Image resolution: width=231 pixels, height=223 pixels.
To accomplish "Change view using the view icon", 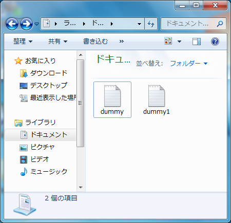I will (168, 41).
